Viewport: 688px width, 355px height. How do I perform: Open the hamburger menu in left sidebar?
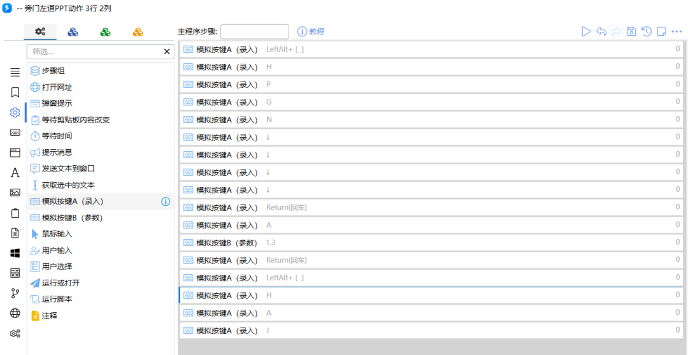click(15, 73)
